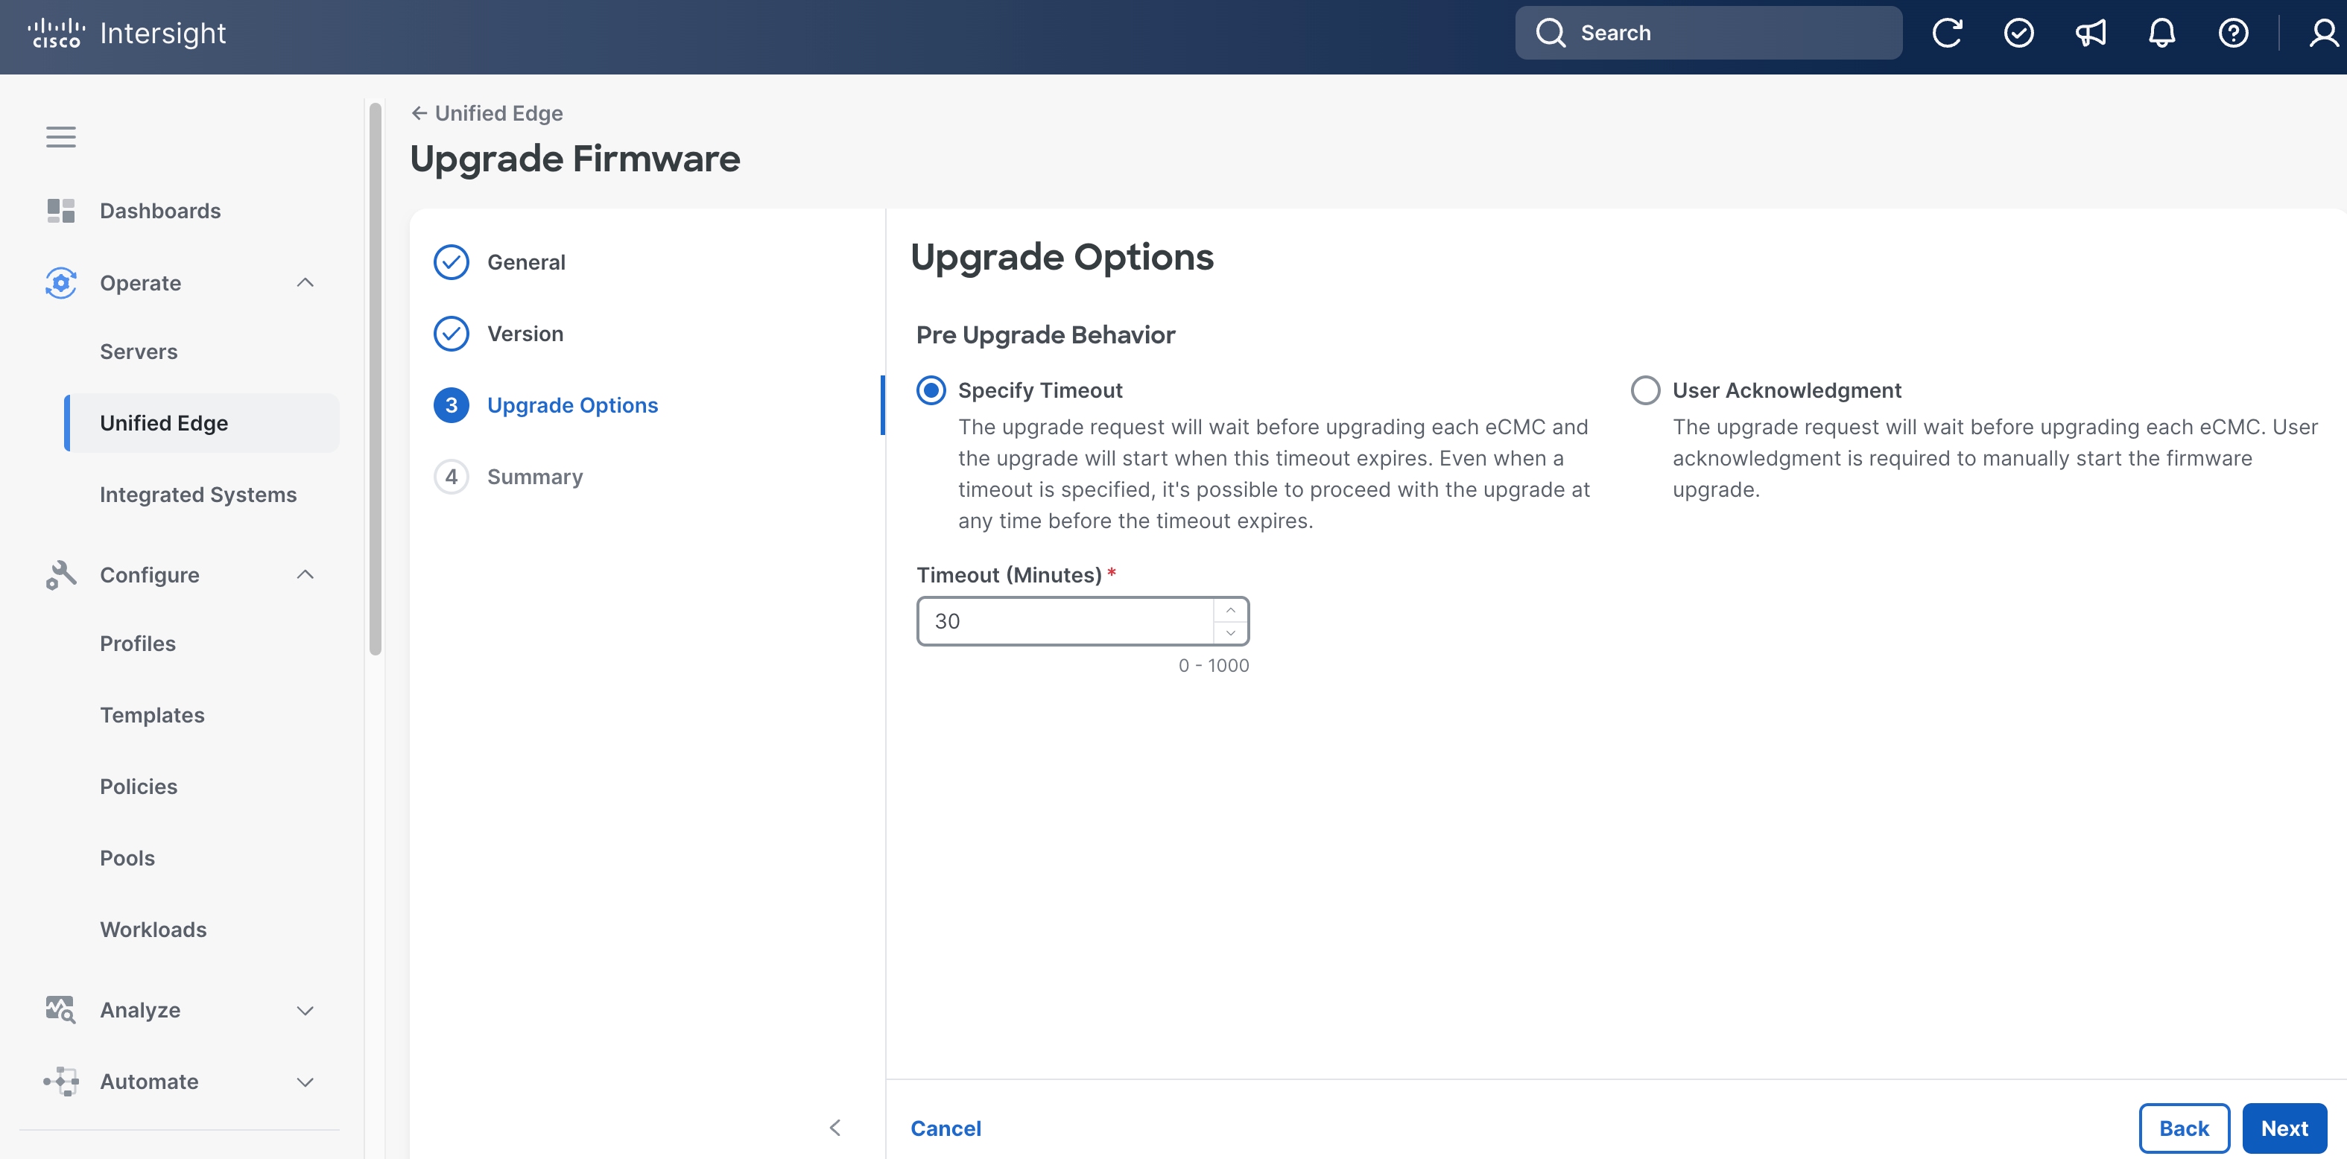This screenshot has width=2347, height=1159.
Task: Click the Next button
Action: click(x=2284, y=1128)
